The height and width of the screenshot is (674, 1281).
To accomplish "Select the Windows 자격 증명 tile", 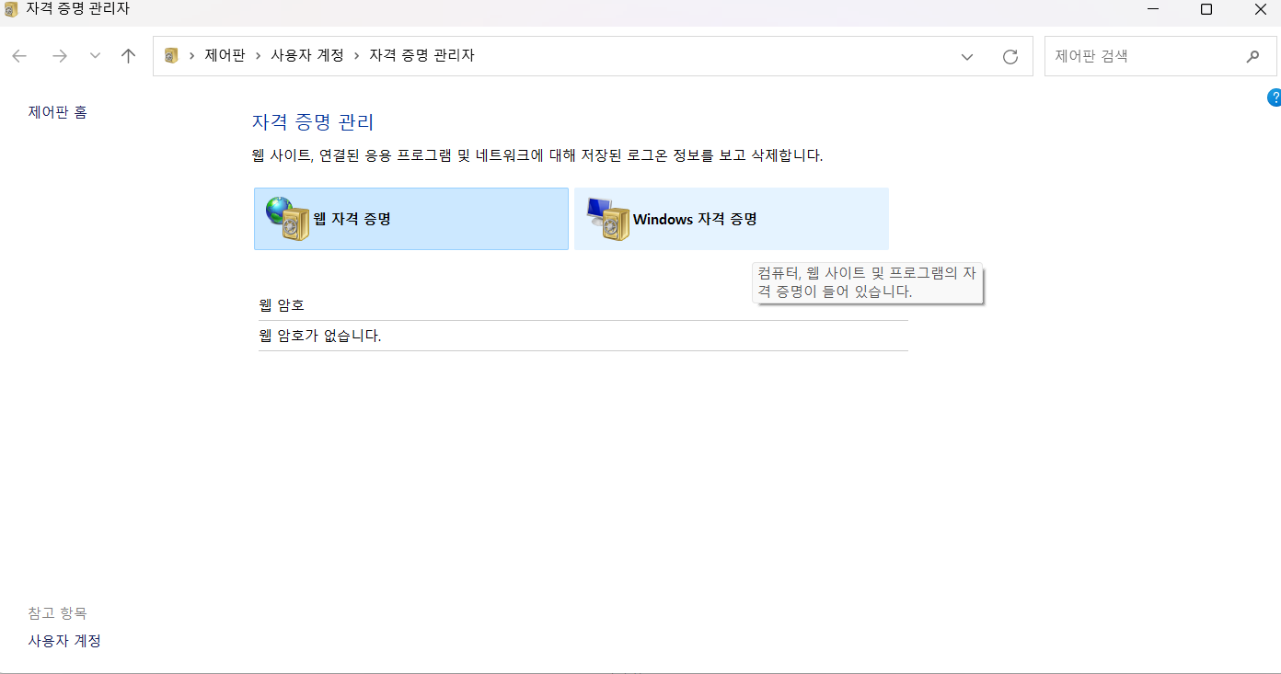I will point(732,219).
